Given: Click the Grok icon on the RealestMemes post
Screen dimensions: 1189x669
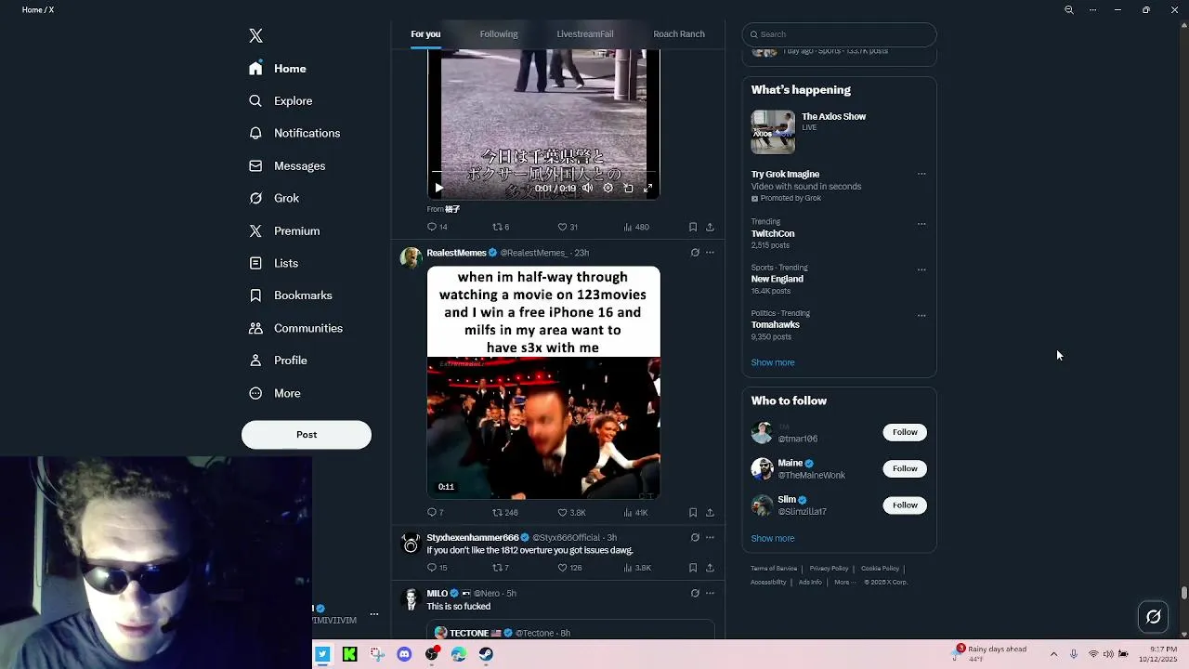Looking at the screenshot, I should click(695, 253).
